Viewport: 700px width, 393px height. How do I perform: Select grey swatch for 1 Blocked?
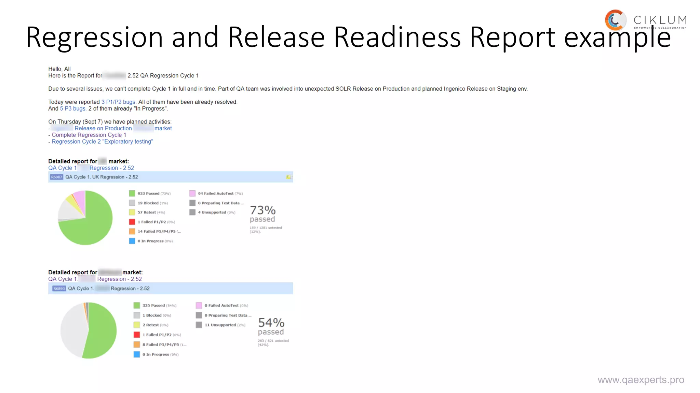[137, 315]
